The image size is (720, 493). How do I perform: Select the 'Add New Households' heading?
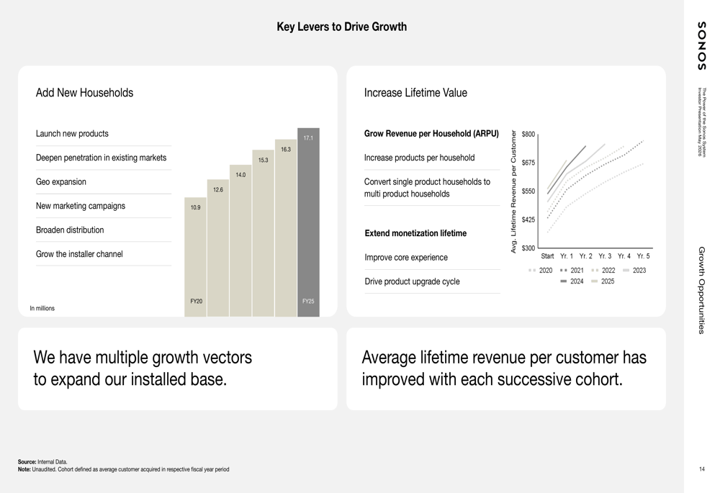tap(84, 93)
